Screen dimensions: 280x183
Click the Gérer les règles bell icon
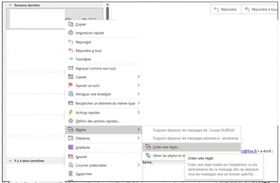tap(148, 155)
